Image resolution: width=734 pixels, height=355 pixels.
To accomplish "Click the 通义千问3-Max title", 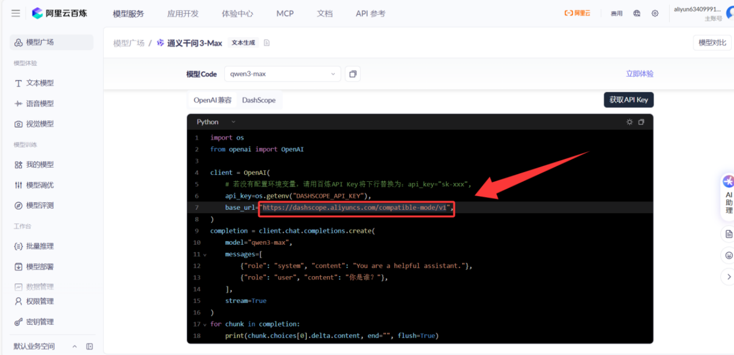I will coord(194,43).
